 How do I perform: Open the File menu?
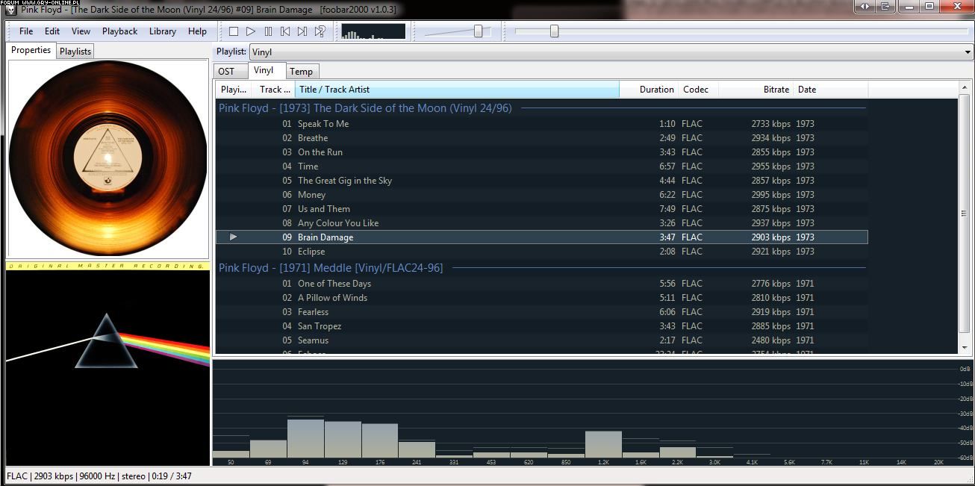point(26,31)
